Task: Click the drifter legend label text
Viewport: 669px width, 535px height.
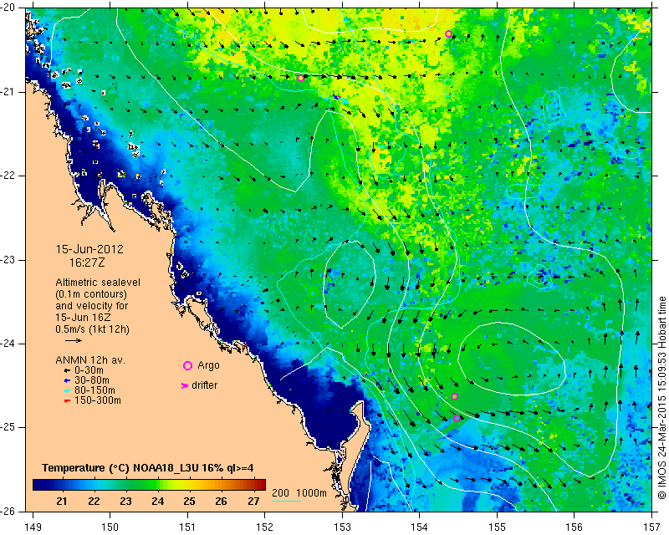Action: [x=204, y=385]
